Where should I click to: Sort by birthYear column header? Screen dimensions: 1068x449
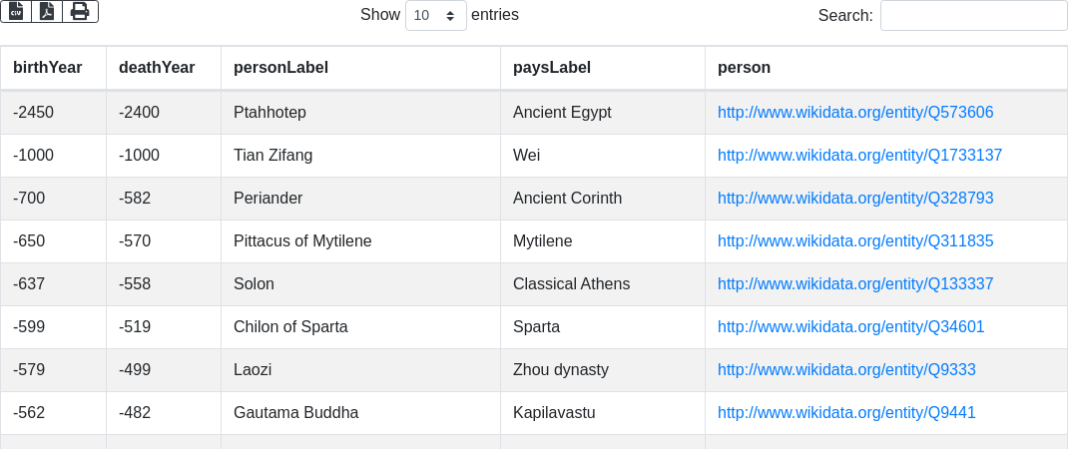(47, 68)
